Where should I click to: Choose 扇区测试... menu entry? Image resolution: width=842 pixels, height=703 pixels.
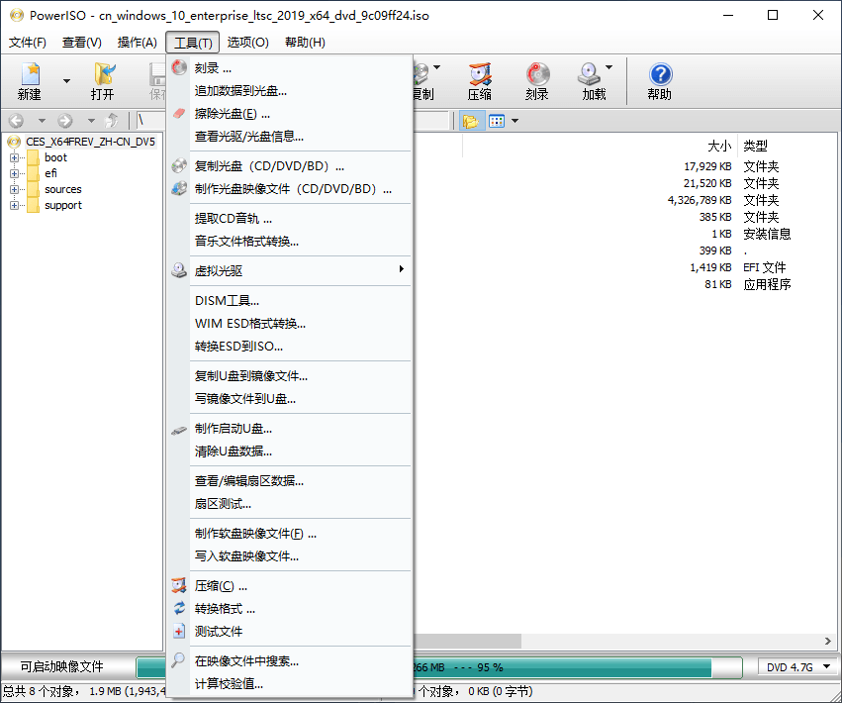click(290, 504)
